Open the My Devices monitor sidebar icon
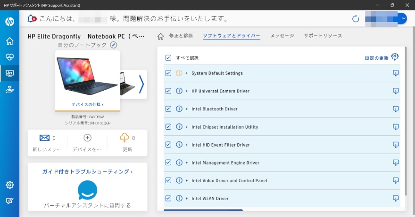Image resolution: width=415 pixels, height=217 pixels. click(10, 73)
